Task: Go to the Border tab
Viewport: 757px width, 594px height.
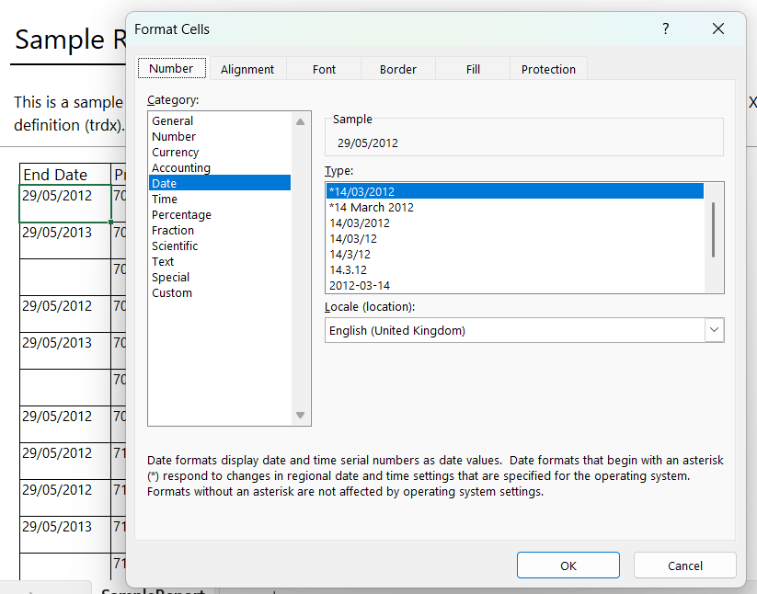Action: (397, 69)
